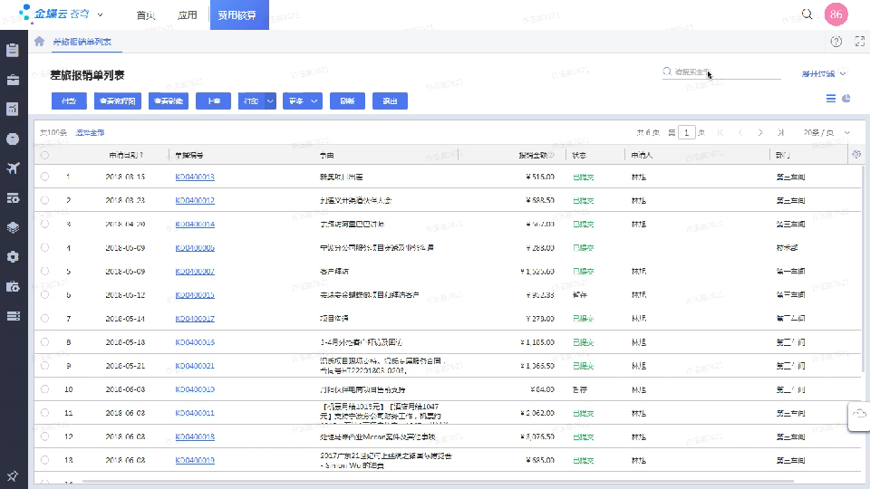Open the user avatar labeled 86

[x=836, y=14]
